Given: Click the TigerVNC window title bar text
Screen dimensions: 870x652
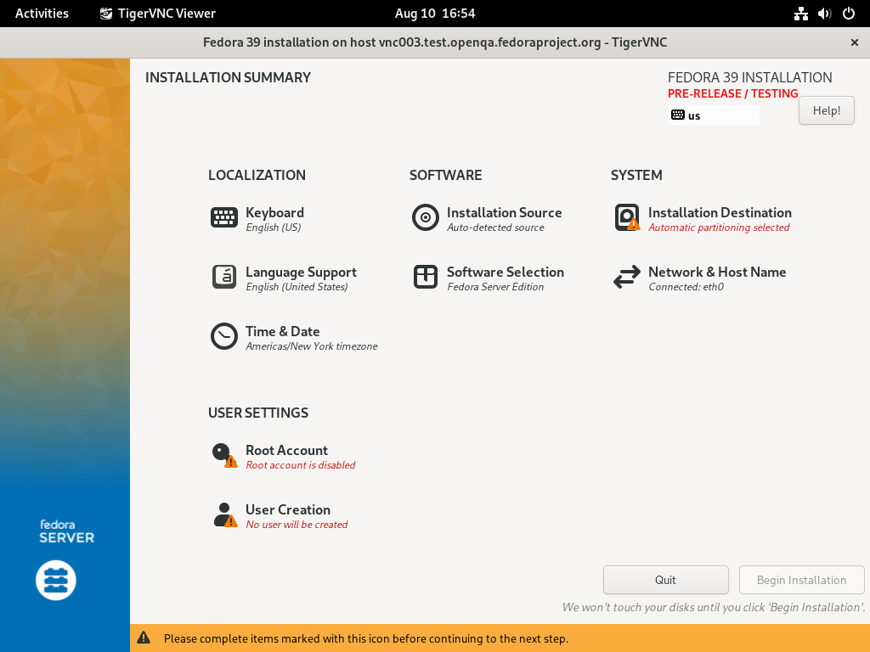Looking at the screenshot, I should point(435,42).
